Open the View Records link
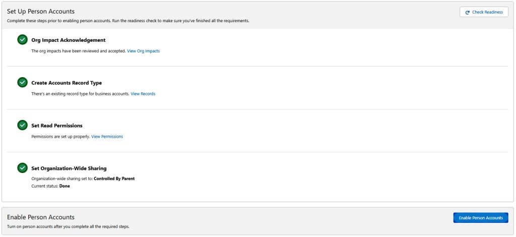 click(143, 94)
